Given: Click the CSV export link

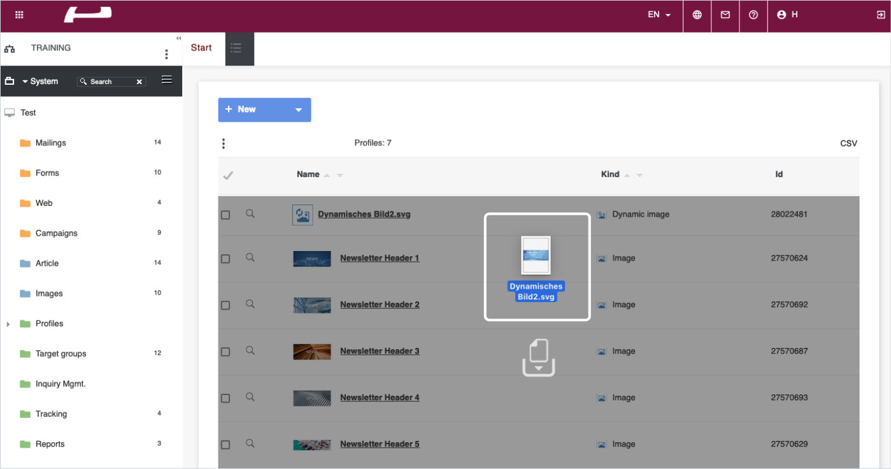Looking at the screenshot, I should click(x=848, y=143).
